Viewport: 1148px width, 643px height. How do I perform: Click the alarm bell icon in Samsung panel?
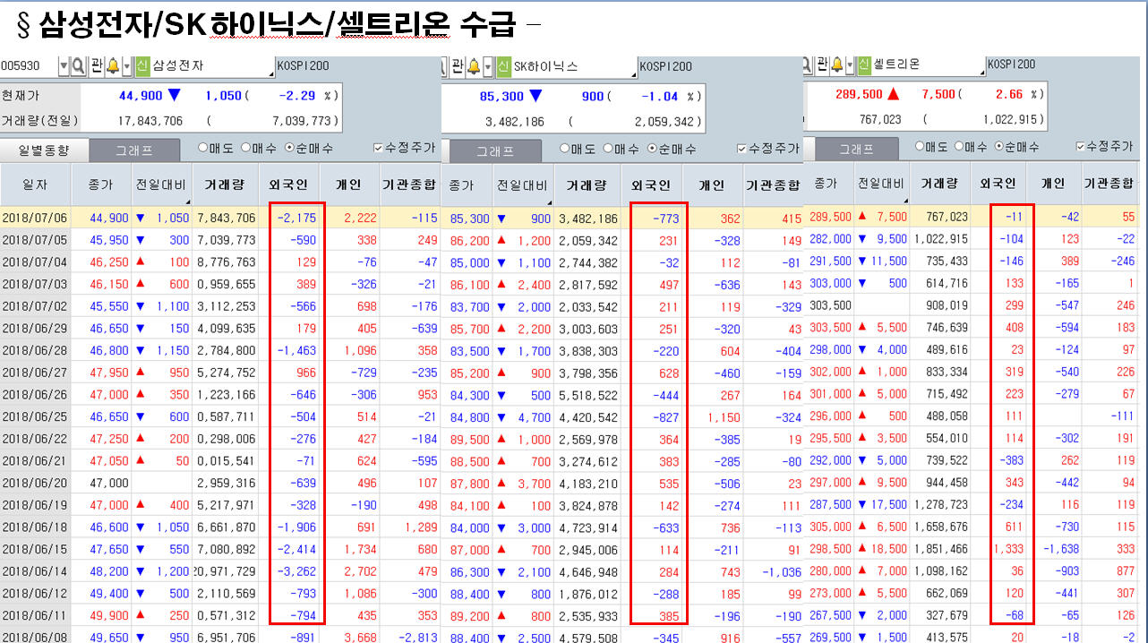coord(113,66)
